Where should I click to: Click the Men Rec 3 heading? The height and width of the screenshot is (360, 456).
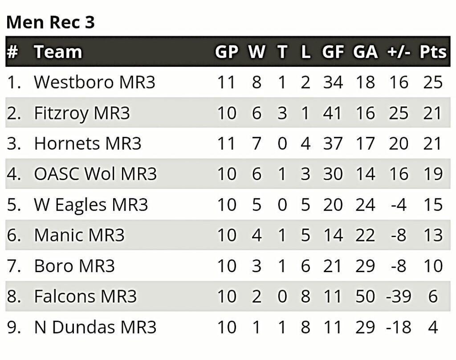[51, 22]
